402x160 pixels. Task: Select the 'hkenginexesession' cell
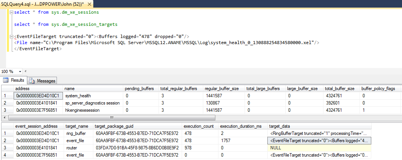click(93, 110)
